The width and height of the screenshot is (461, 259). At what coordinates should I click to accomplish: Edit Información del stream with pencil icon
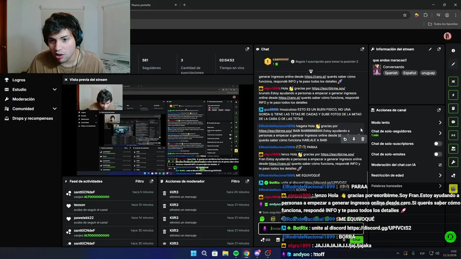430,49
